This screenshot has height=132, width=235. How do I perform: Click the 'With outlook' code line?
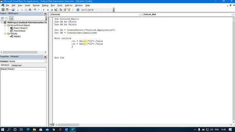(x=63, y=38)
